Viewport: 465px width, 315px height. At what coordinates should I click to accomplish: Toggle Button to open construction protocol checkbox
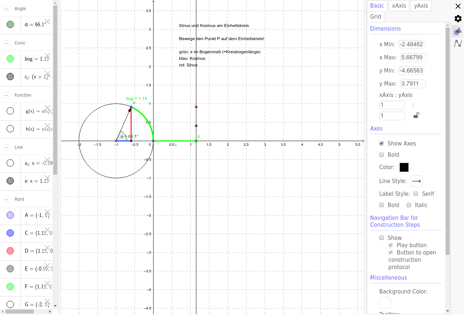[391, 252]
